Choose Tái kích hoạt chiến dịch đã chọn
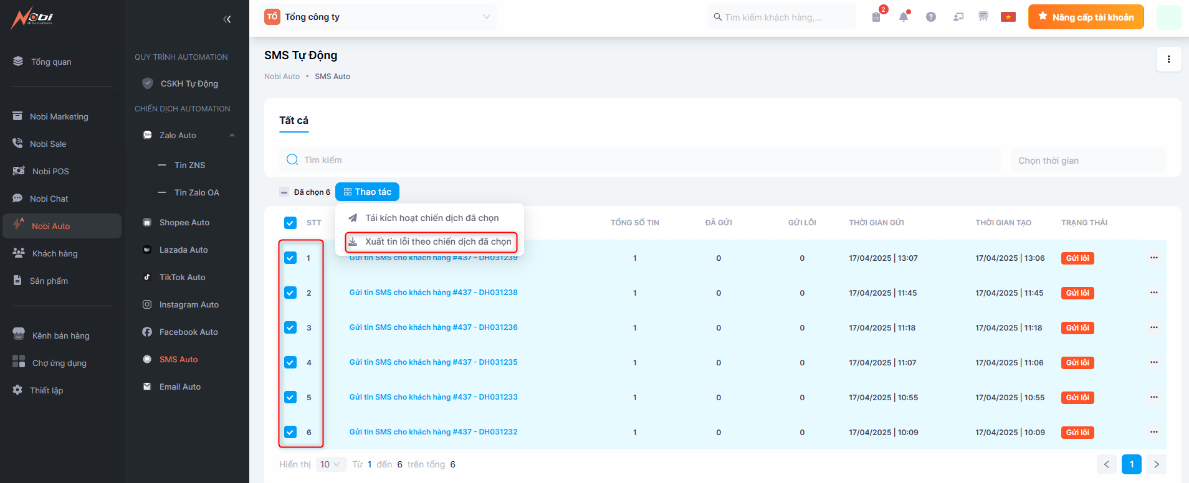Viewport: 1189px width, 483px height. [431, 218]
